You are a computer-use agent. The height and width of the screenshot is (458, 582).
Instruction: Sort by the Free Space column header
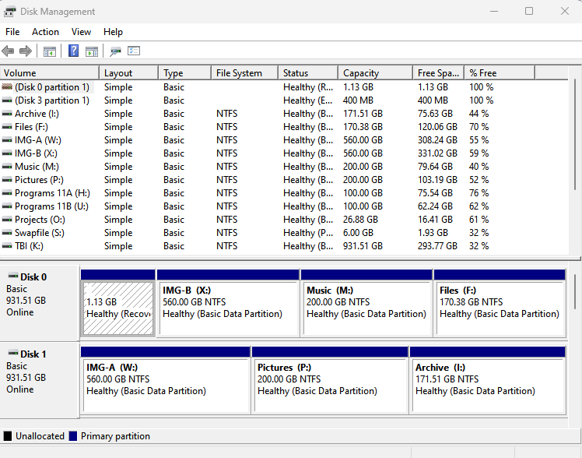coord(438,73)
